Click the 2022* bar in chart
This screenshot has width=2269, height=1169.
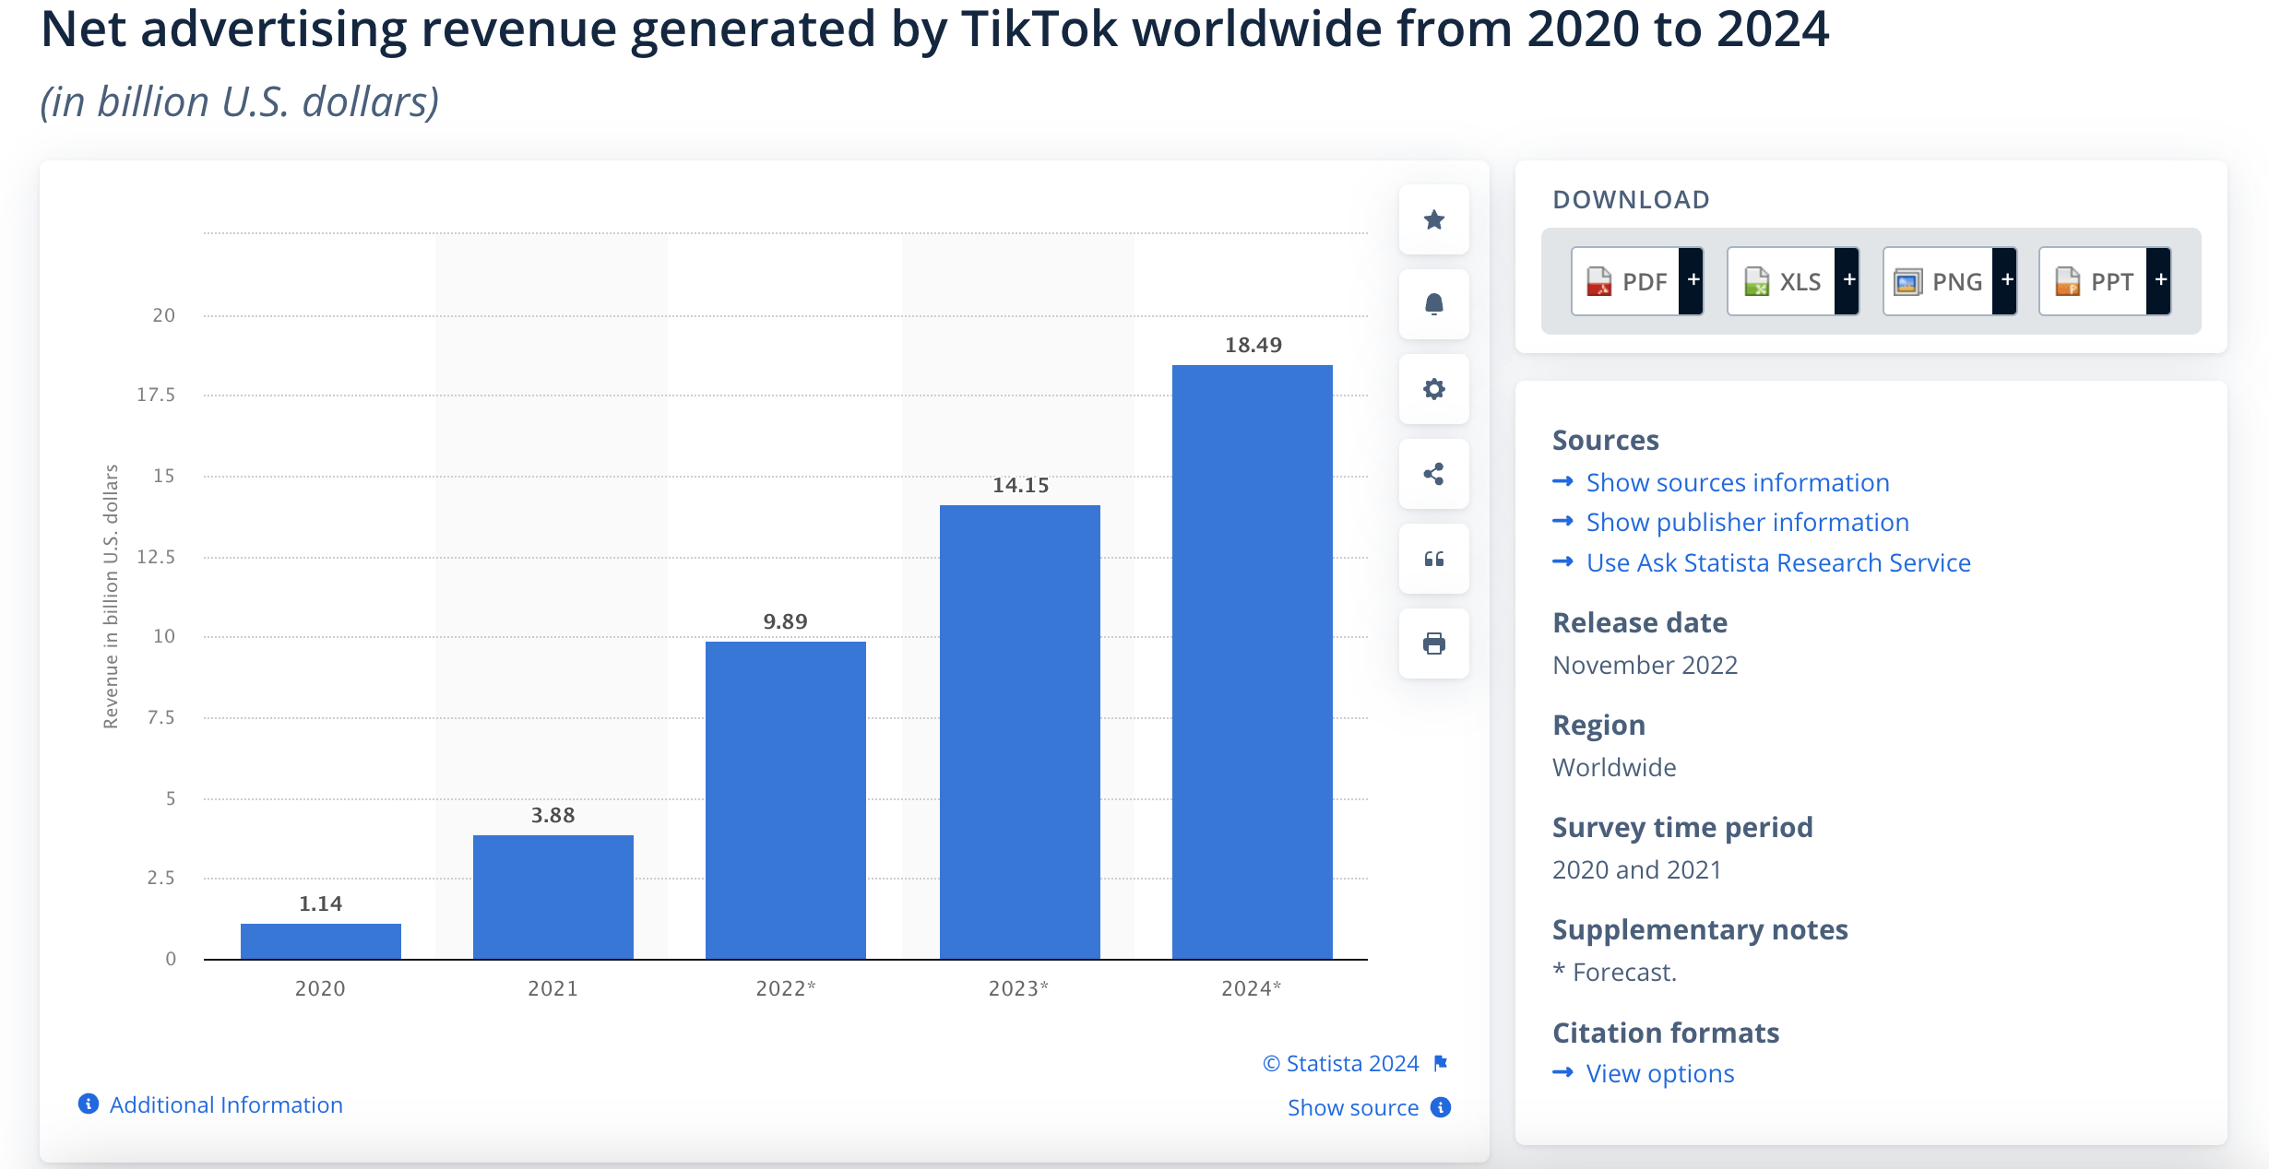pyautogui.click(x=786, y=800)
